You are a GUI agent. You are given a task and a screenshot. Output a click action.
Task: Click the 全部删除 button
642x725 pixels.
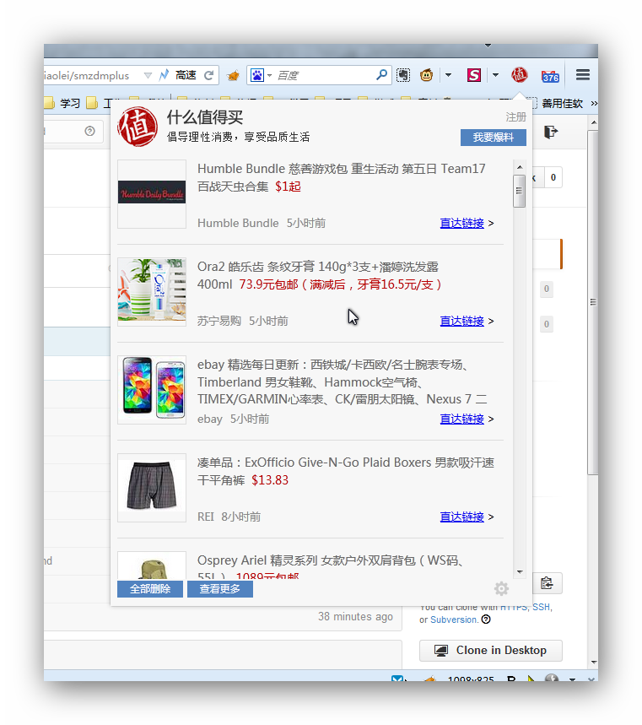pos(150,589)
